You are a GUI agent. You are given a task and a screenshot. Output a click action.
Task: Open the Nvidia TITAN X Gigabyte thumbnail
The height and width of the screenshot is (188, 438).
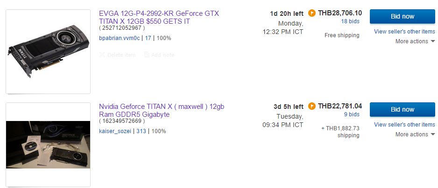click(x=48, y=144)
